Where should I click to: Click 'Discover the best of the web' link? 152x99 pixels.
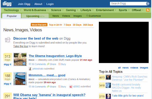[36, 38]
